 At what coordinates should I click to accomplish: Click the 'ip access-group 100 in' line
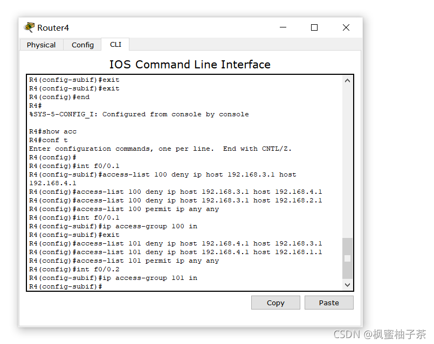coord(113,226)
